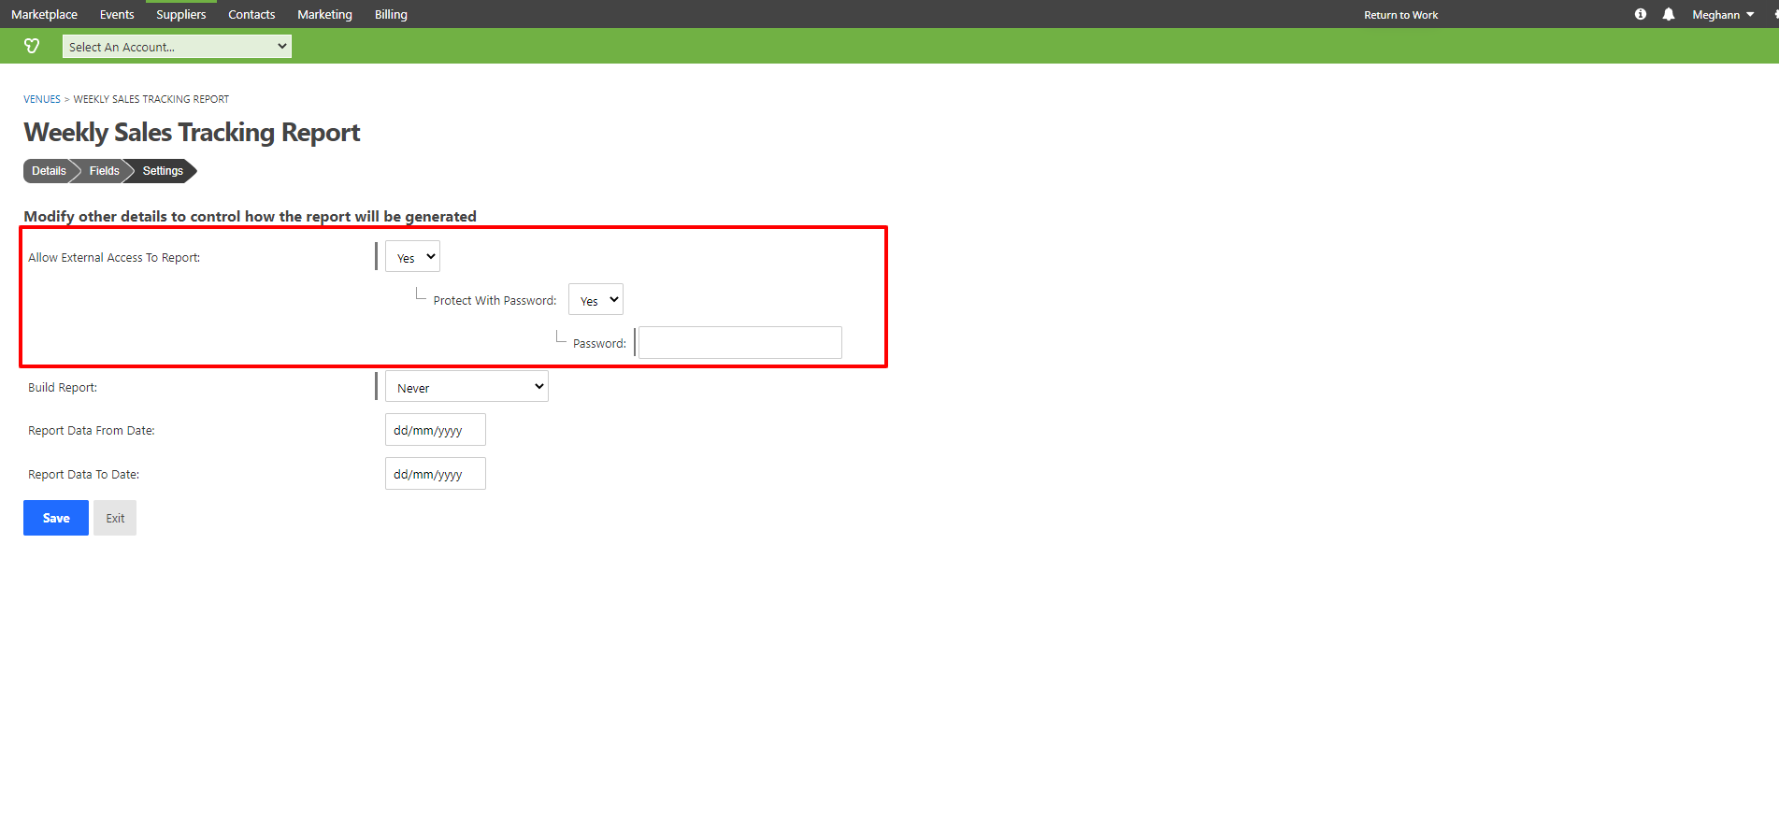Click the Report Data To Date field
This screenshot has height=830, width=1779.
tap(436, 474)
